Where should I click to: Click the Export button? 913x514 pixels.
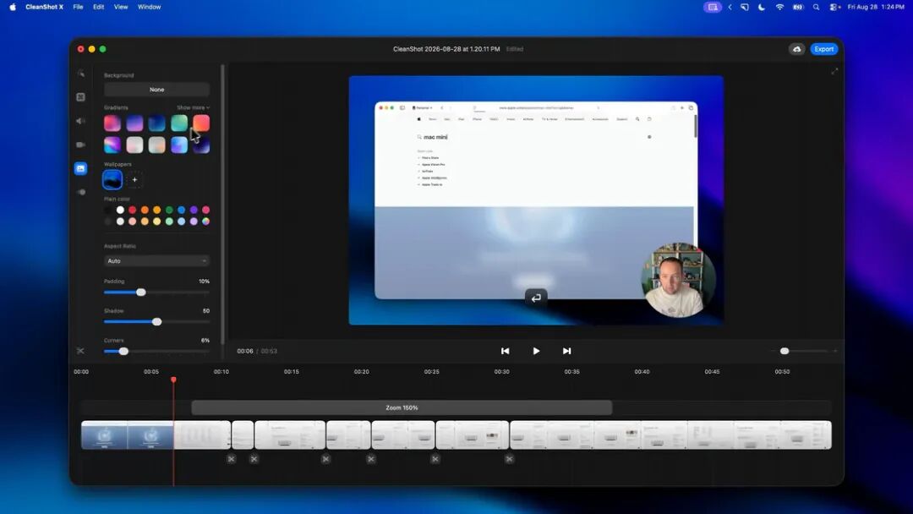(823, 49)
